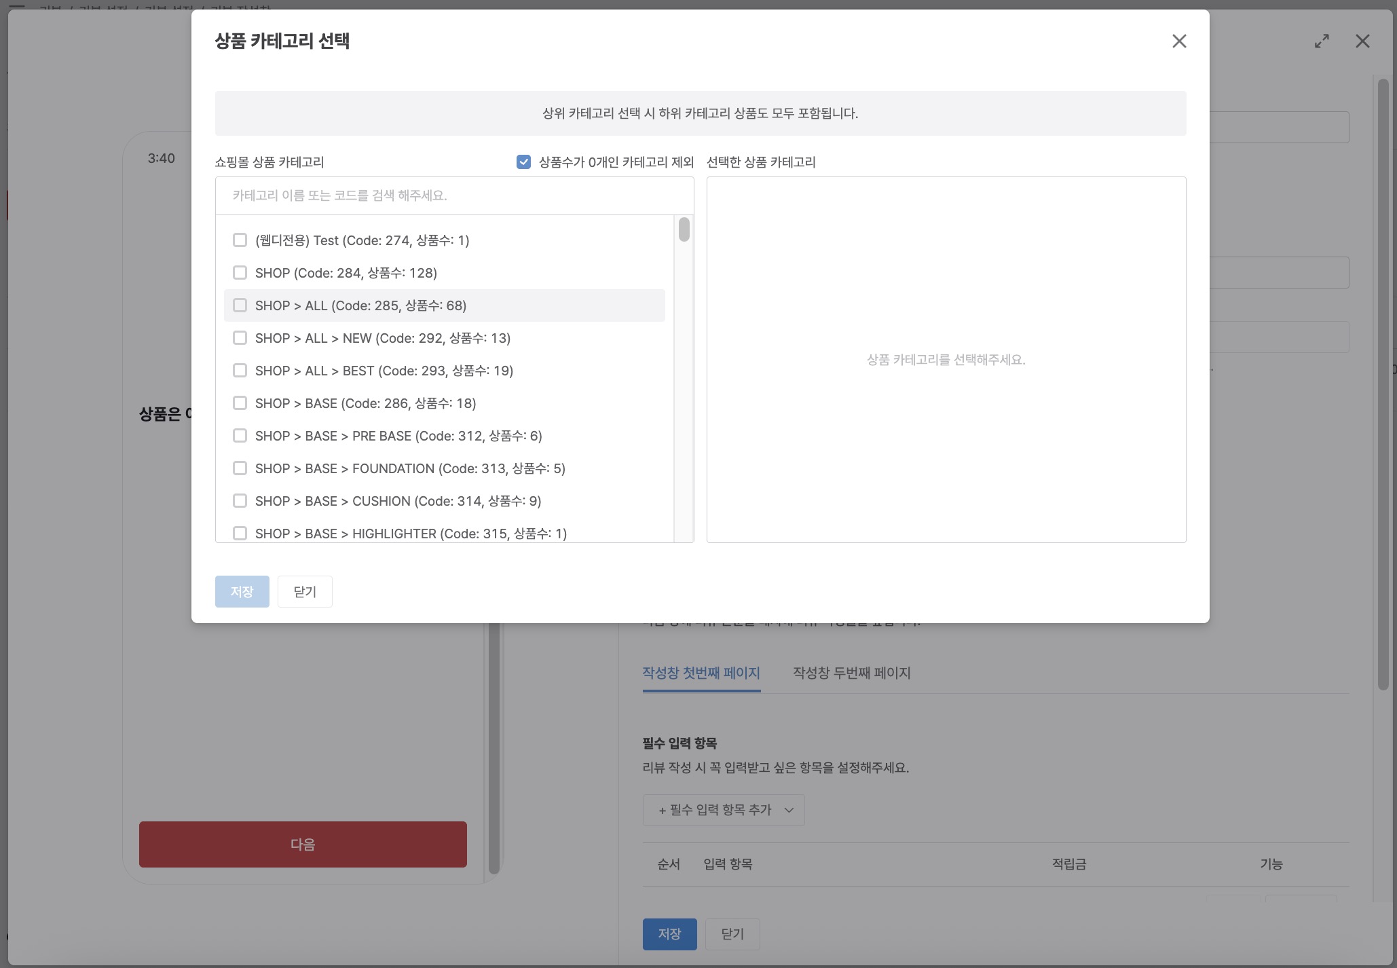The width and height of the screenshot is (1397, 968).
Task: Check SHOP > BASE (Code: 286) box
Action: pos(240,403)
